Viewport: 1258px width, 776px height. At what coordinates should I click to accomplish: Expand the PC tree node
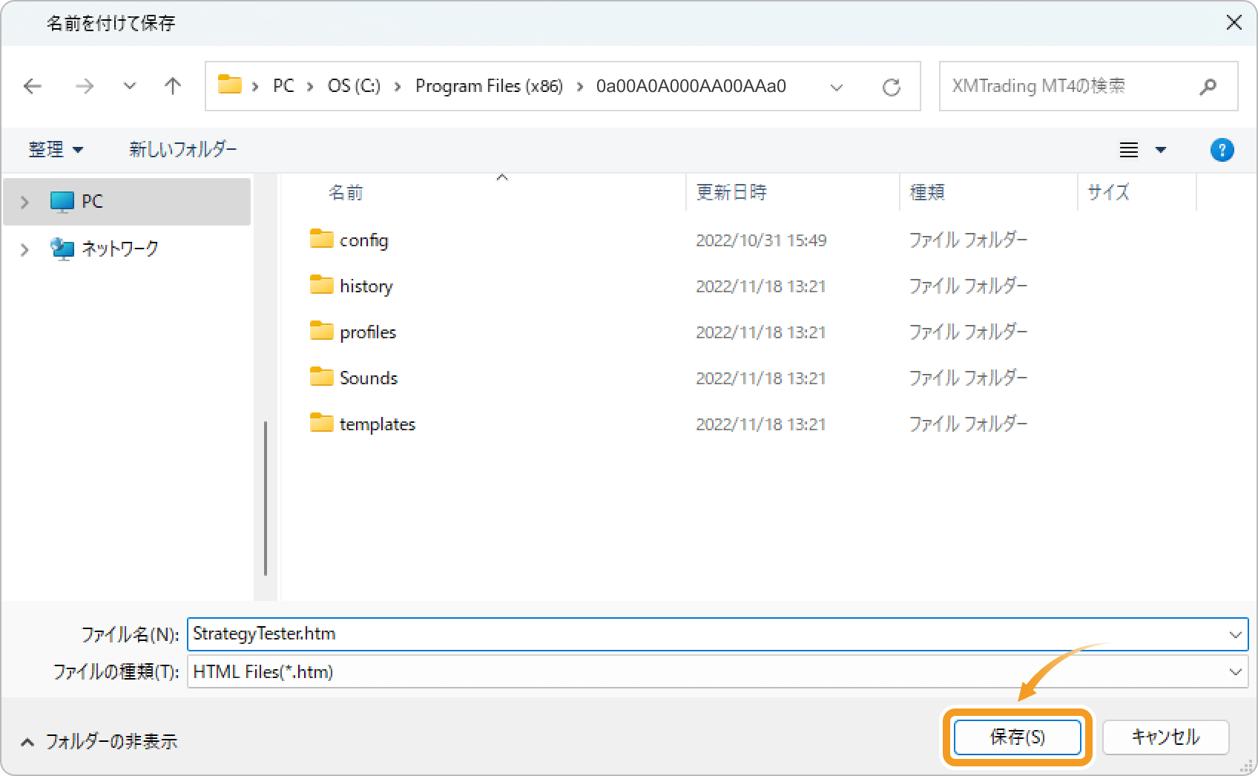[24, 202]
